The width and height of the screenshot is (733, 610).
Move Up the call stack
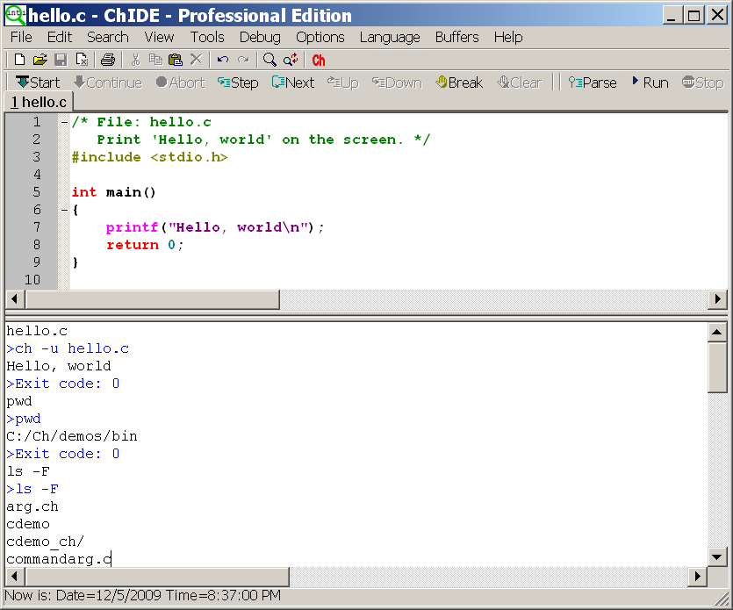click(x=342, y=83)
